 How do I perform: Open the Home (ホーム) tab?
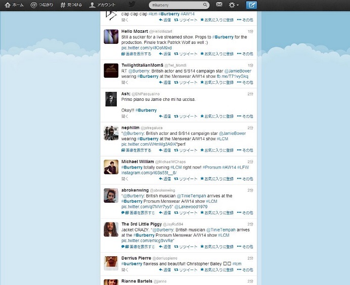(x=14, y=5)
